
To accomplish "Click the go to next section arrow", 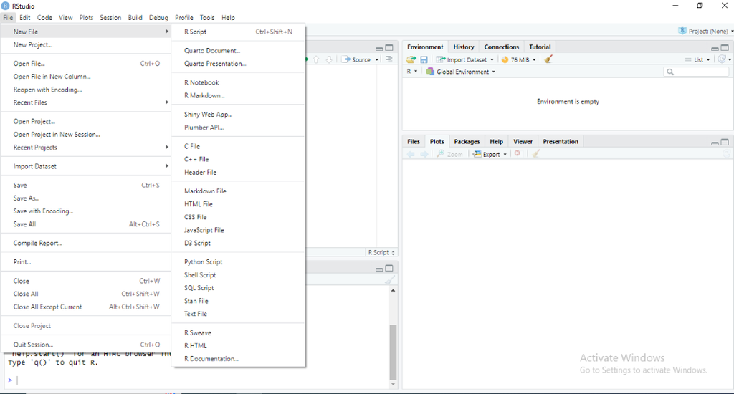I will 329,59.
